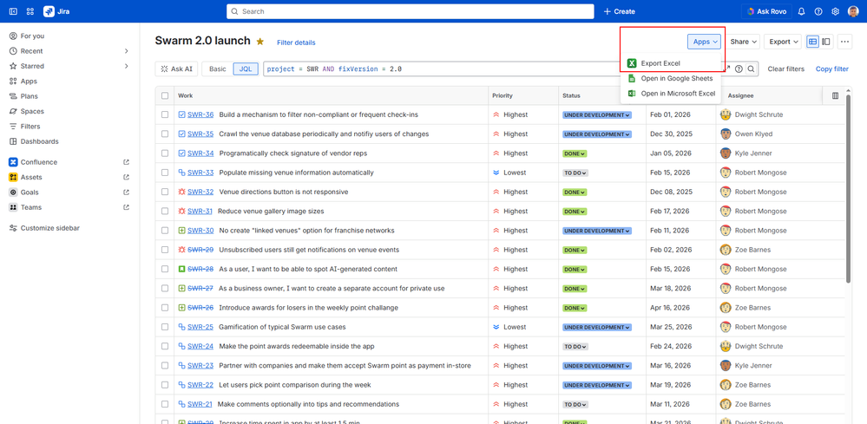The width and height of the screenshot is (867, 424).
Task: Collapse the sidebar with the top-left panel icon
Action: tap(13, 11)
